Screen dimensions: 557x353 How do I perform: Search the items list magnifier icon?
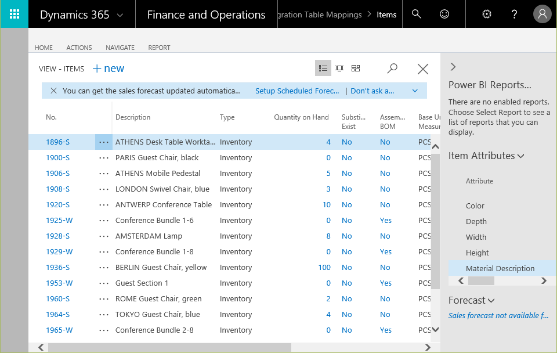click(392, 69)
